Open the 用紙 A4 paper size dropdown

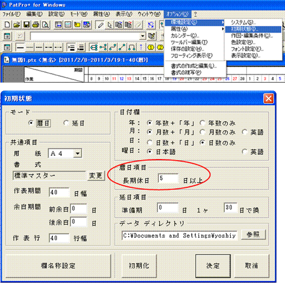pos(78,153)
